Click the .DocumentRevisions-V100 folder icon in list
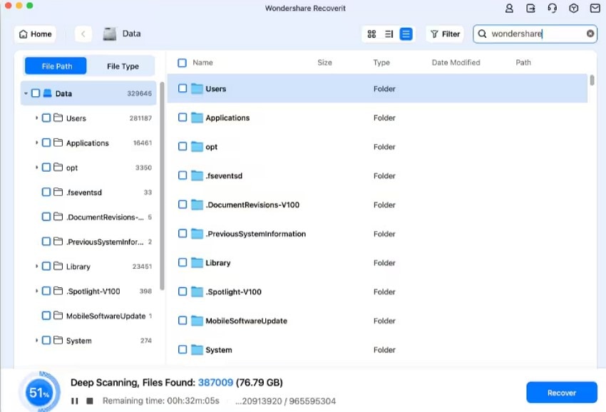 click(197, 205)
